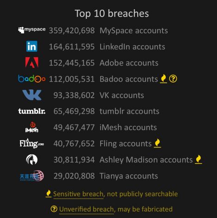The image size is (217, 218).
Task: Open the Unverified breach link
Action: click(86, 209)
